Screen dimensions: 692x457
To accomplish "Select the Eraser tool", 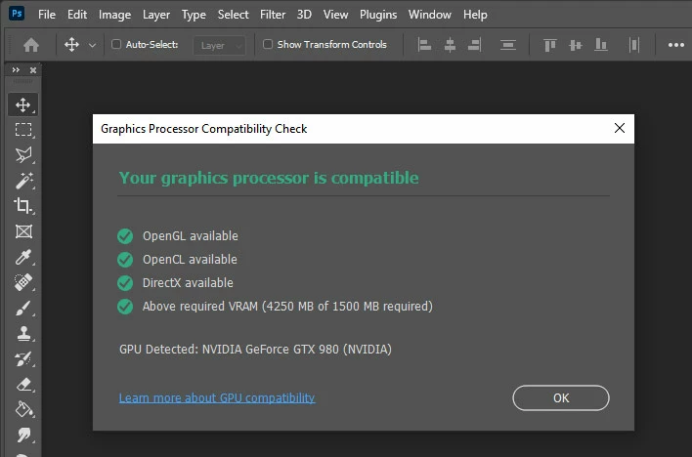I will (22, 384).
